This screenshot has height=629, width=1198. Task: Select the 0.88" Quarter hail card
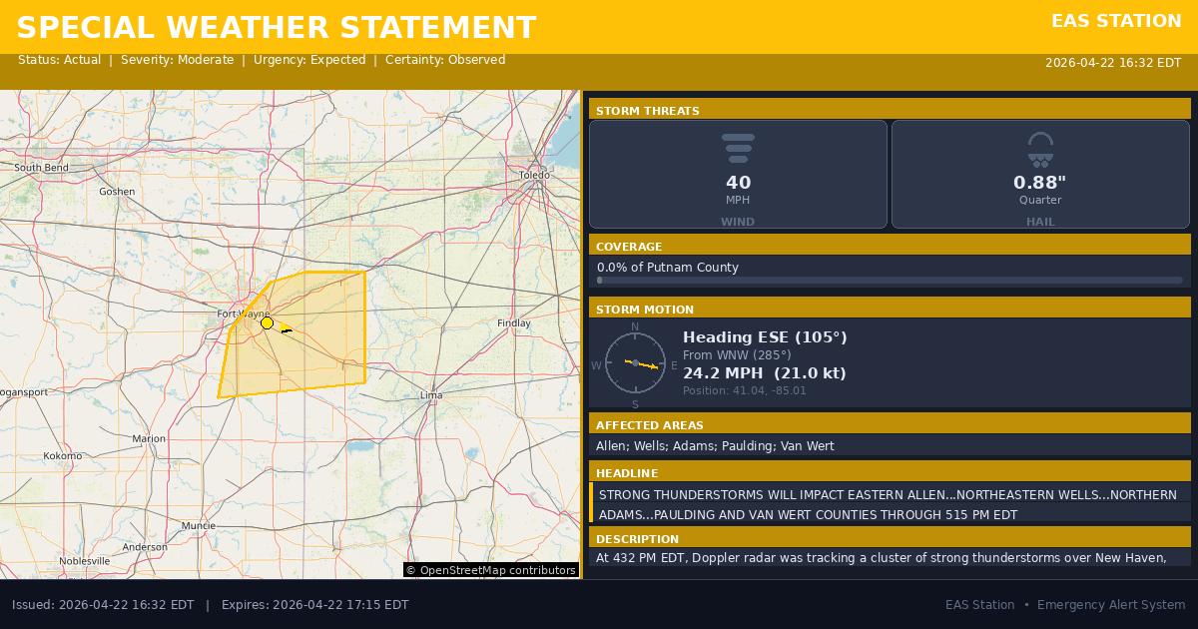coord(1040,175)
